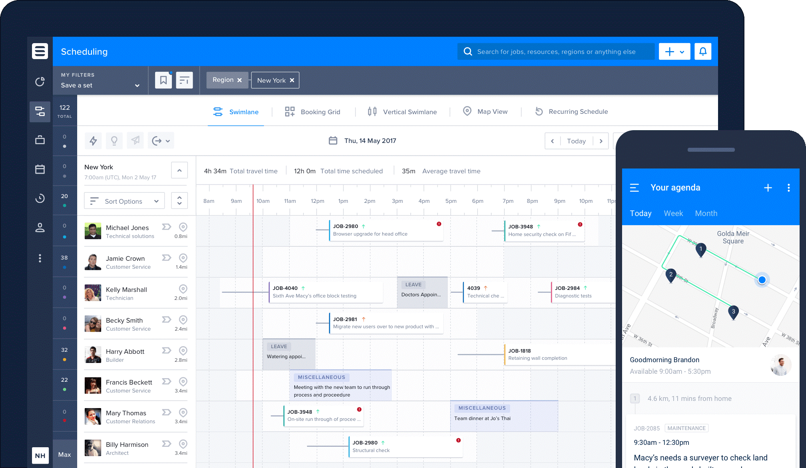
Task: Open the Recurring Schedule view
Action: 571,112
